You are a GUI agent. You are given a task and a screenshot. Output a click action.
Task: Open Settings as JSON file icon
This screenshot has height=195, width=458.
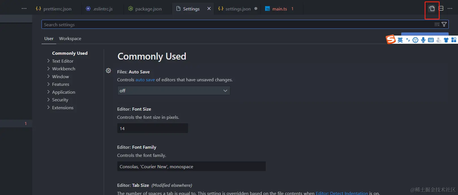[x=432, y=8]
